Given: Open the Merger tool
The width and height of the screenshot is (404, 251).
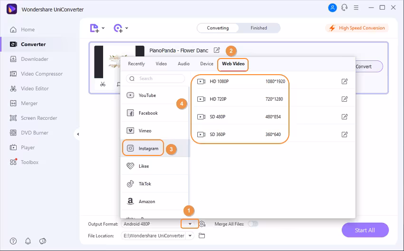Looking at the screenshot, I should pyautogui.click(x=23, y=103).
